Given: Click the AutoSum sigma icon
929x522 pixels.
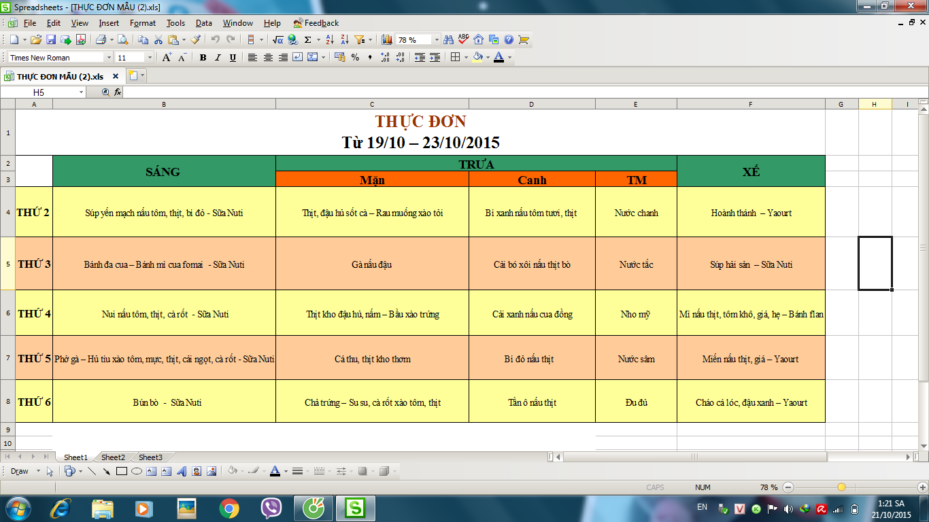Looking at the screenshot, I should (308, 40).
